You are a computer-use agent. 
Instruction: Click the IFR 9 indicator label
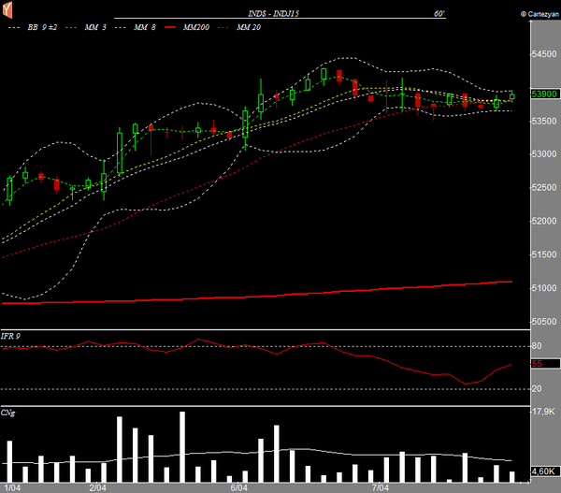[x=12, y=336]
